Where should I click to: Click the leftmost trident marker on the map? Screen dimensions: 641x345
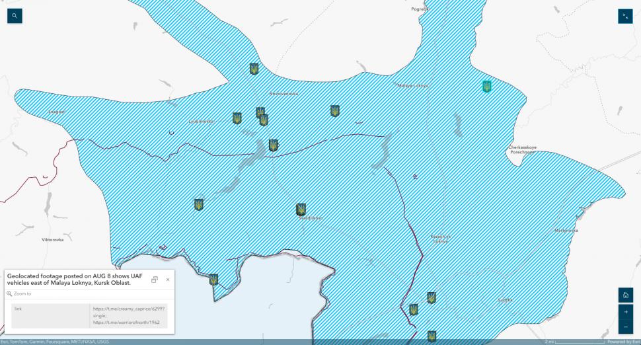click(199, 205)
